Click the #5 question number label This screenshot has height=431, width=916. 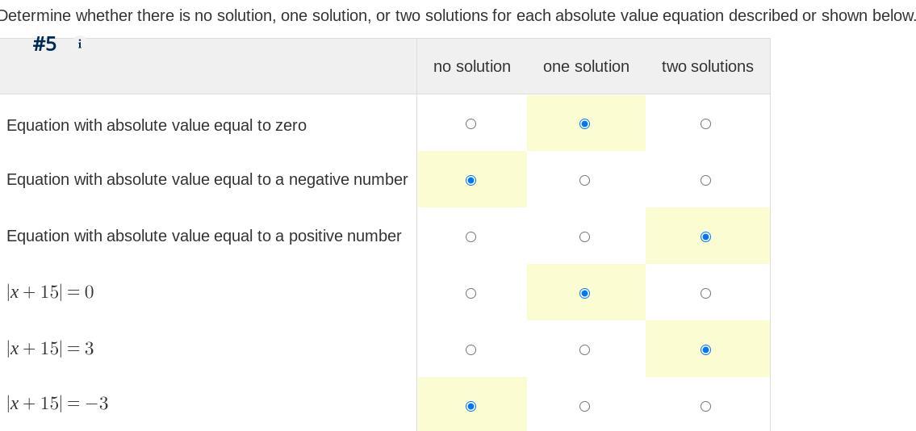point(44,44)
